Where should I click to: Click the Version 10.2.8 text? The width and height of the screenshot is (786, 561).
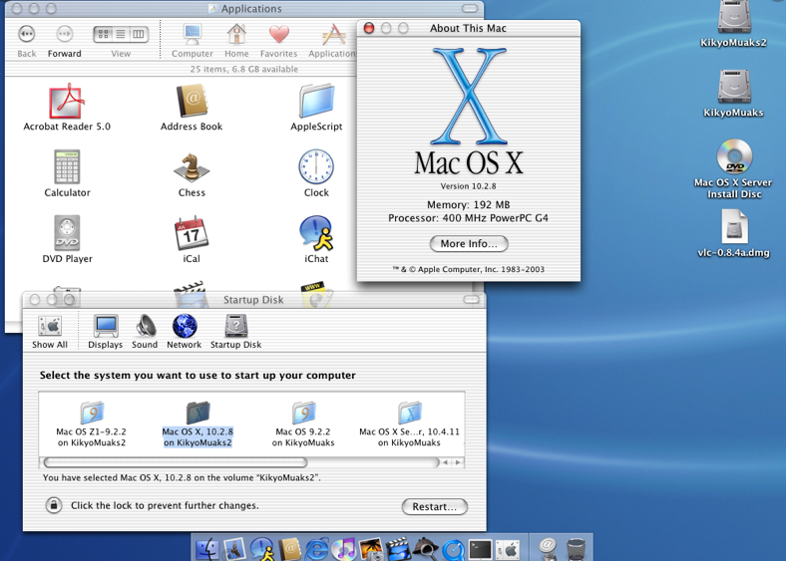(468, 185)
